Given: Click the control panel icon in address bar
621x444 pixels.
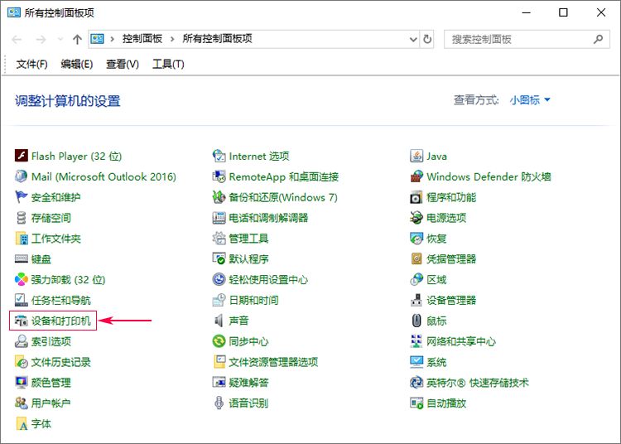Looking at the screenshot, I should tap(97, 39).
